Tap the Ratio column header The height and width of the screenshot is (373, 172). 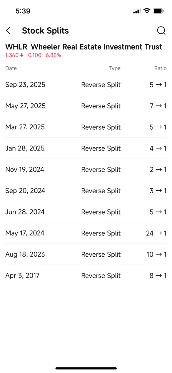[x=161, y=68]
